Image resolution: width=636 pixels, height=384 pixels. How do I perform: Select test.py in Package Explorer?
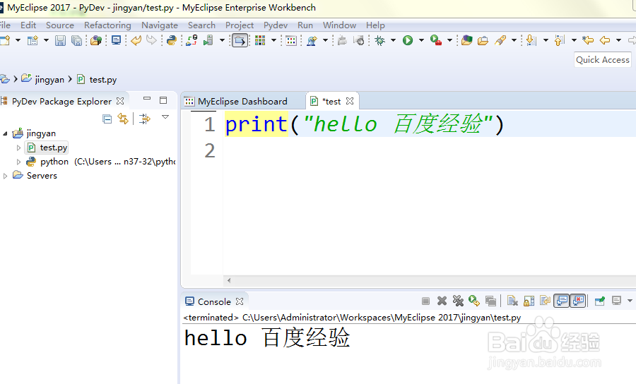(x=54, y=148)
